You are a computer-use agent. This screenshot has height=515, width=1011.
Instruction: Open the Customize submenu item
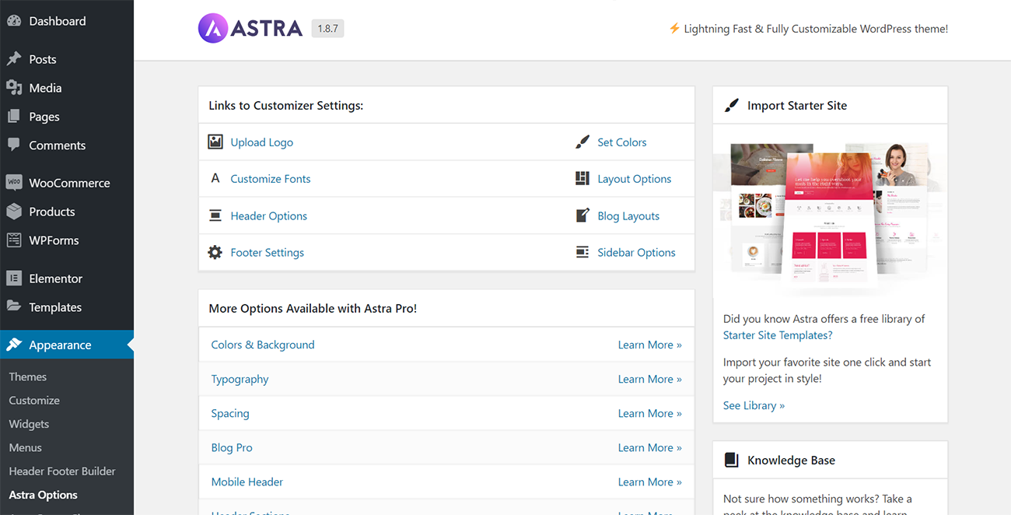pyautogui.click(x=34, y=400)
